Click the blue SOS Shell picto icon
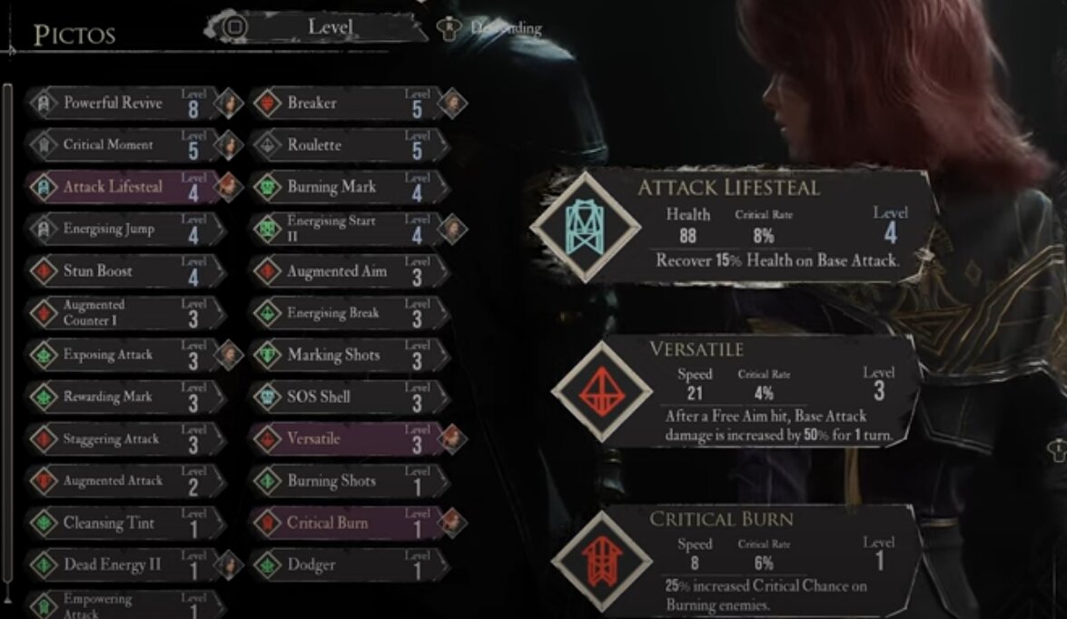The height and width of the screenshot is (619, 1067). point(267,397)
